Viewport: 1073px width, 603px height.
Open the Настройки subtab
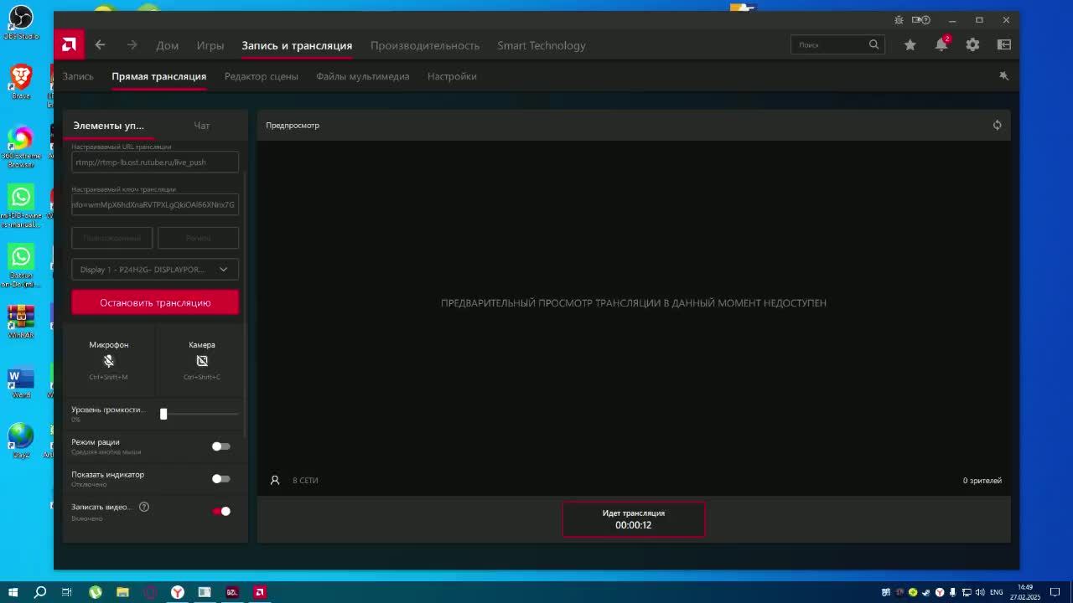coord(452,76)
